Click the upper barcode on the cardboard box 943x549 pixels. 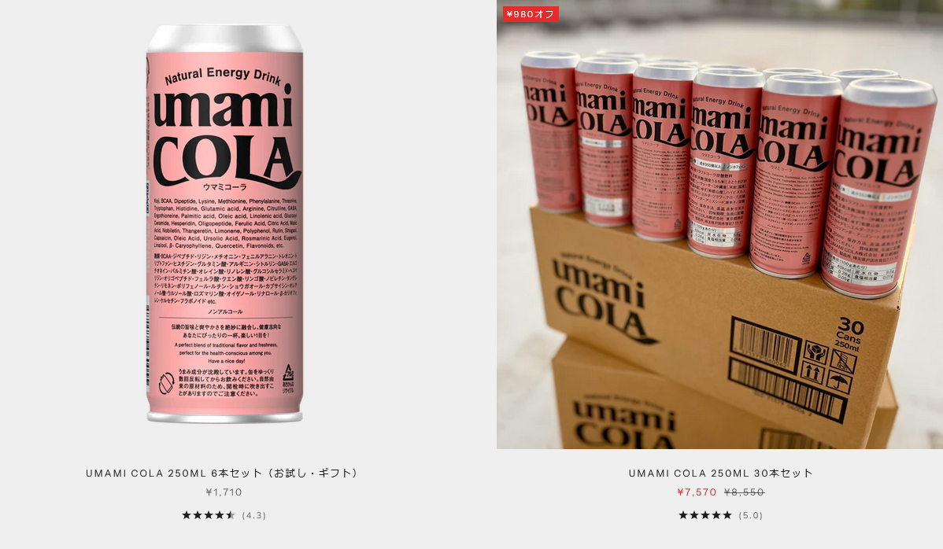pyautogui.click(x=767, y=345)
